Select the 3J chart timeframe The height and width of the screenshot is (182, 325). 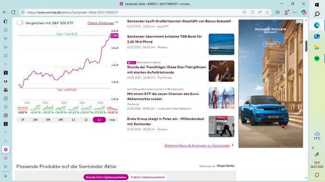(x=86, y=120)
